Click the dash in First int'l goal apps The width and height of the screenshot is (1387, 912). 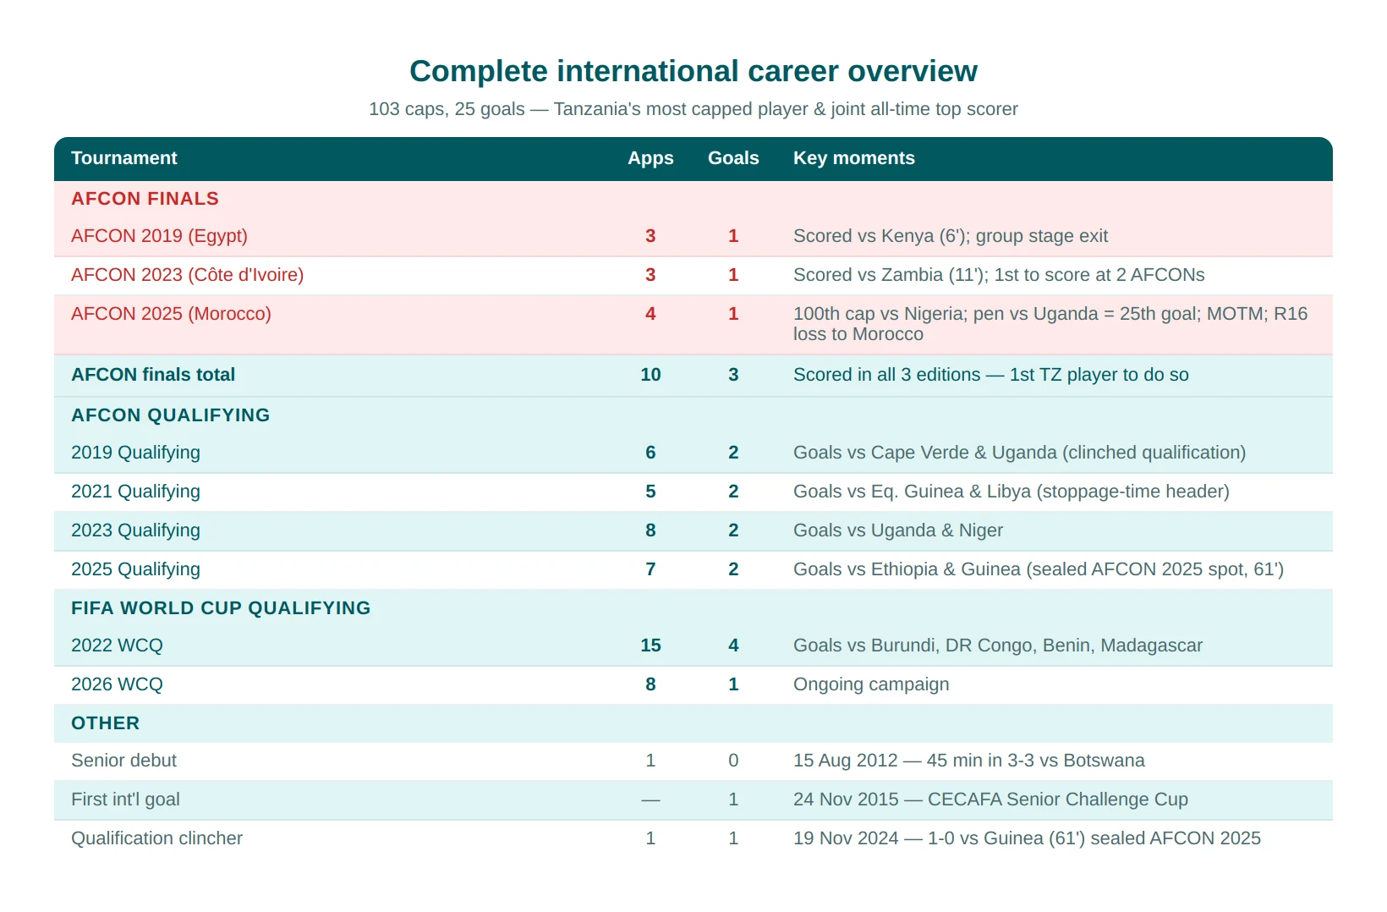pyautogui.click(x=650, y=799)
